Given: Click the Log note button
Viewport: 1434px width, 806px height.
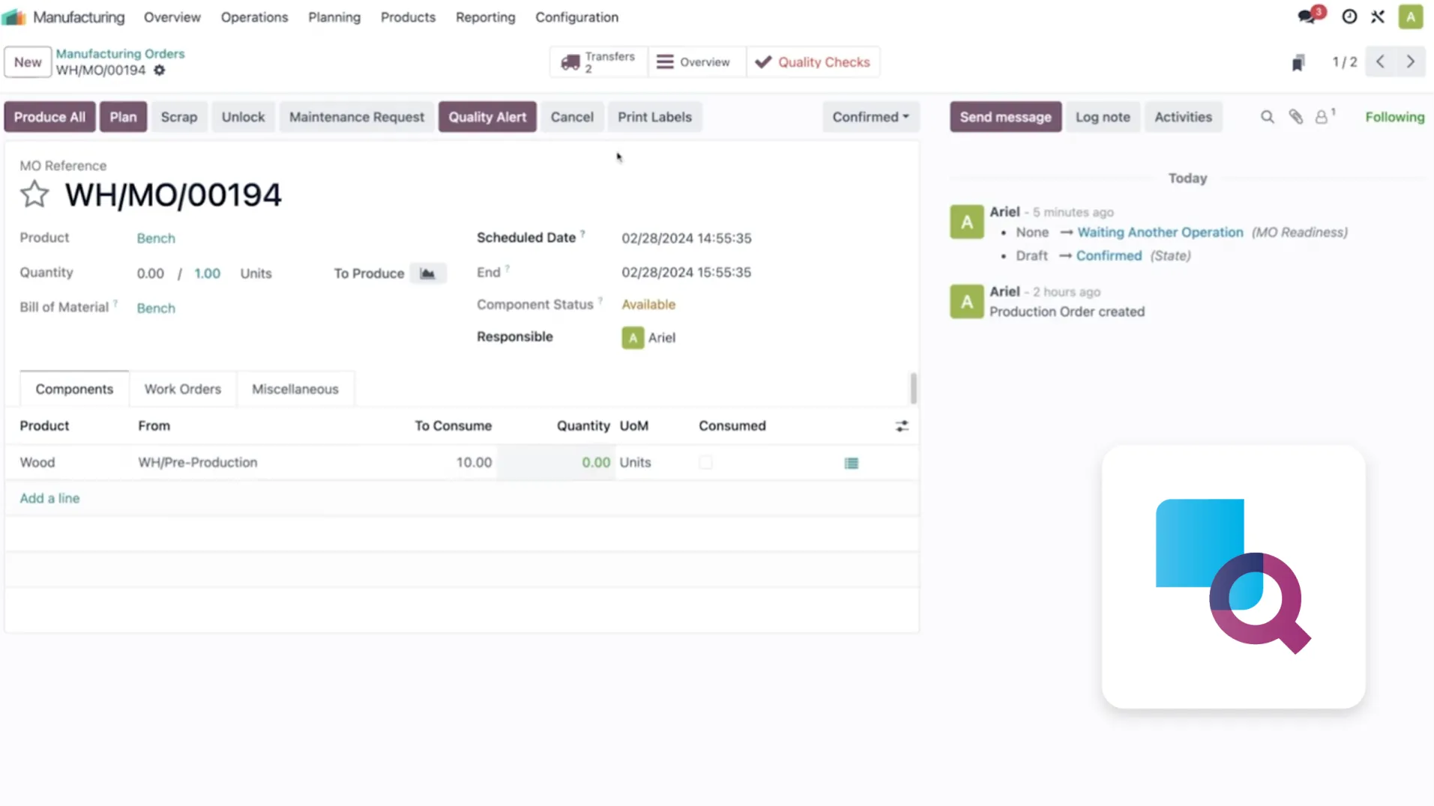Looking at the screenshot, I should pos(1103,117).
